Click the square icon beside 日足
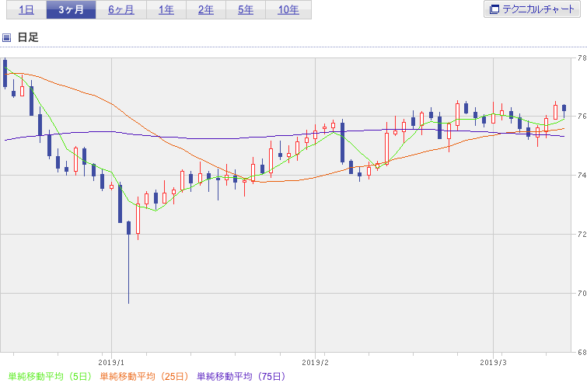 click(6, 37)
